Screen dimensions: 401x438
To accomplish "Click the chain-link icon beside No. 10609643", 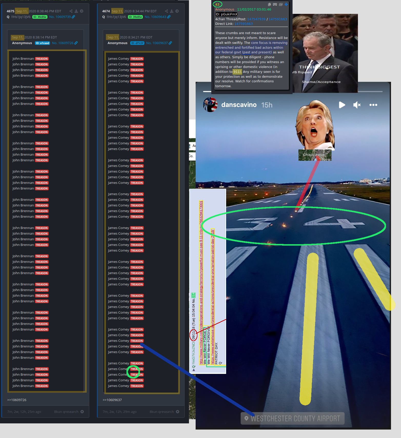I will [169, 17].
